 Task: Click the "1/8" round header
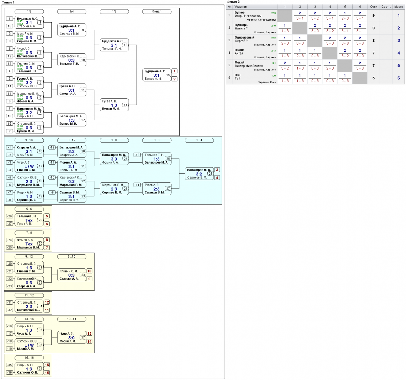click(x=29, y=11)
